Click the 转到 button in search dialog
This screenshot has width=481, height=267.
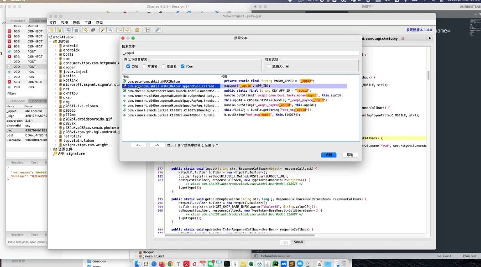(329, 155)
